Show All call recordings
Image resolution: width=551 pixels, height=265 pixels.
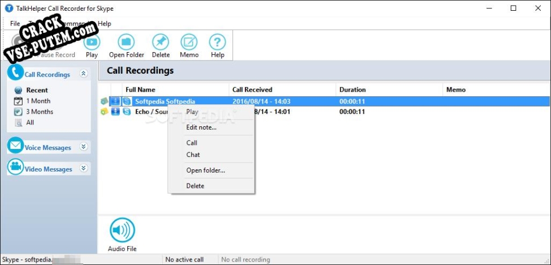click(30, 122)
